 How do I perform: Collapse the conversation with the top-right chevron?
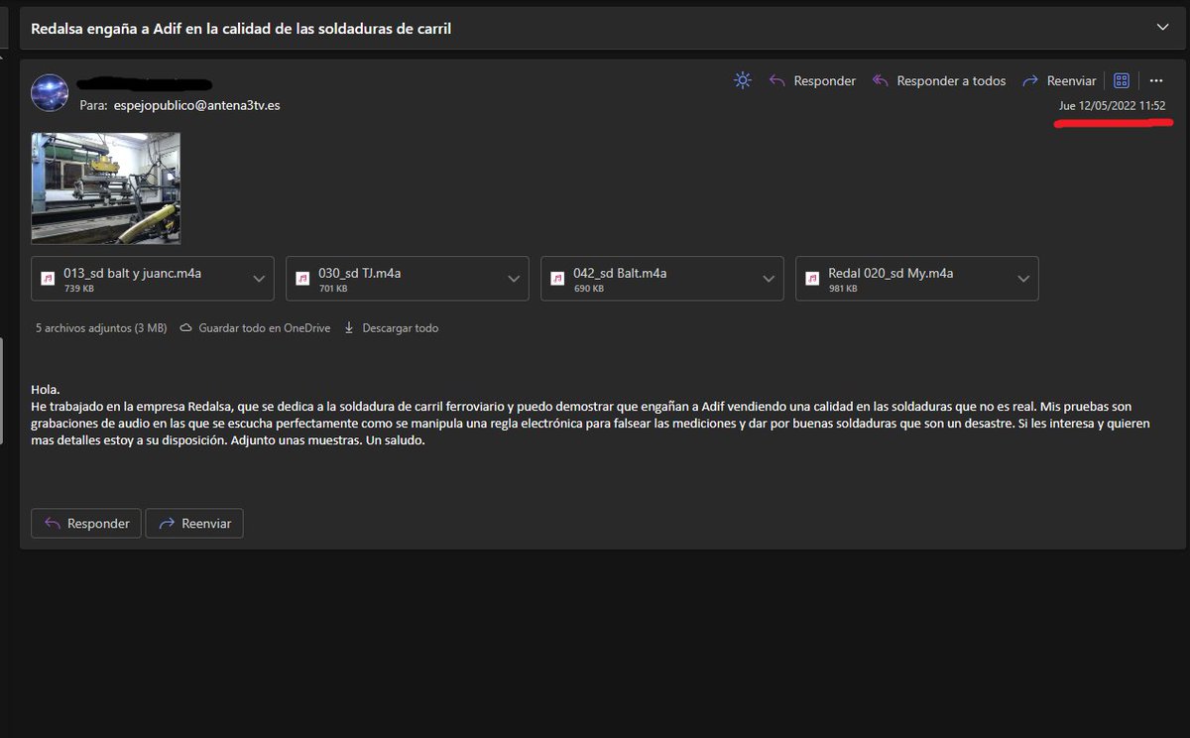[1162, 28]
